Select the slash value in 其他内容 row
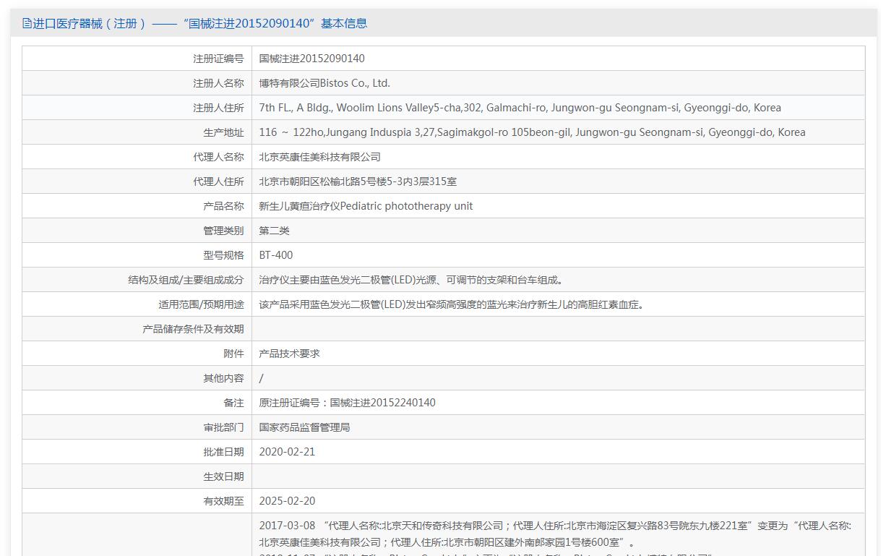 [262, 378]
